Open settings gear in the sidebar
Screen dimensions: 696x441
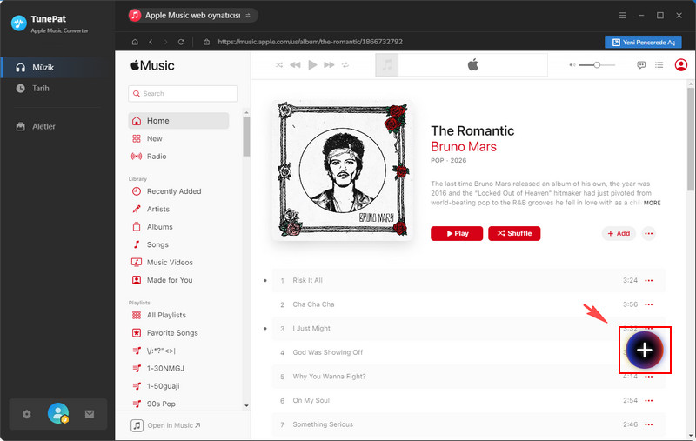coord(27,414)
